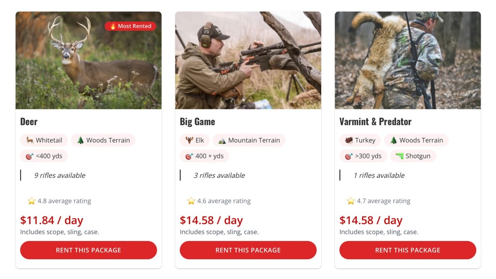The width and height of the screenshot is (496, 279).
Task: Click the Big Game package title
Action: click(x=197, y=122)
